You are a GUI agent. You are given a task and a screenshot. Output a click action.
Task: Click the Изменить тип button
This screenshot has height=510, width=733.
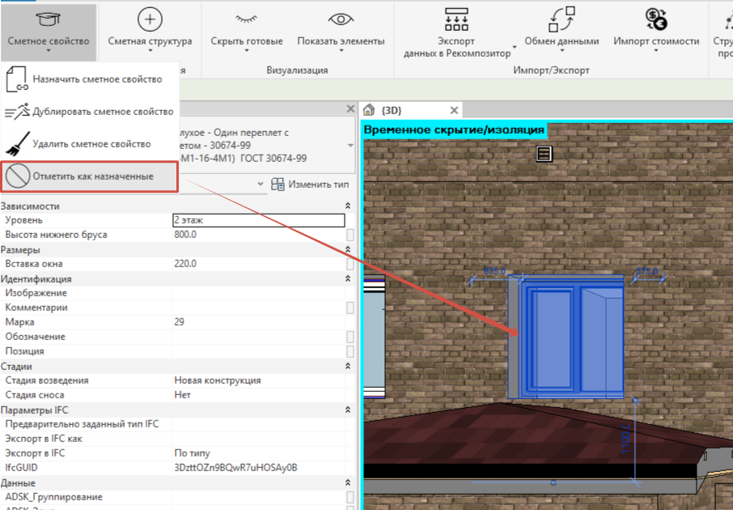coord(311,185)
